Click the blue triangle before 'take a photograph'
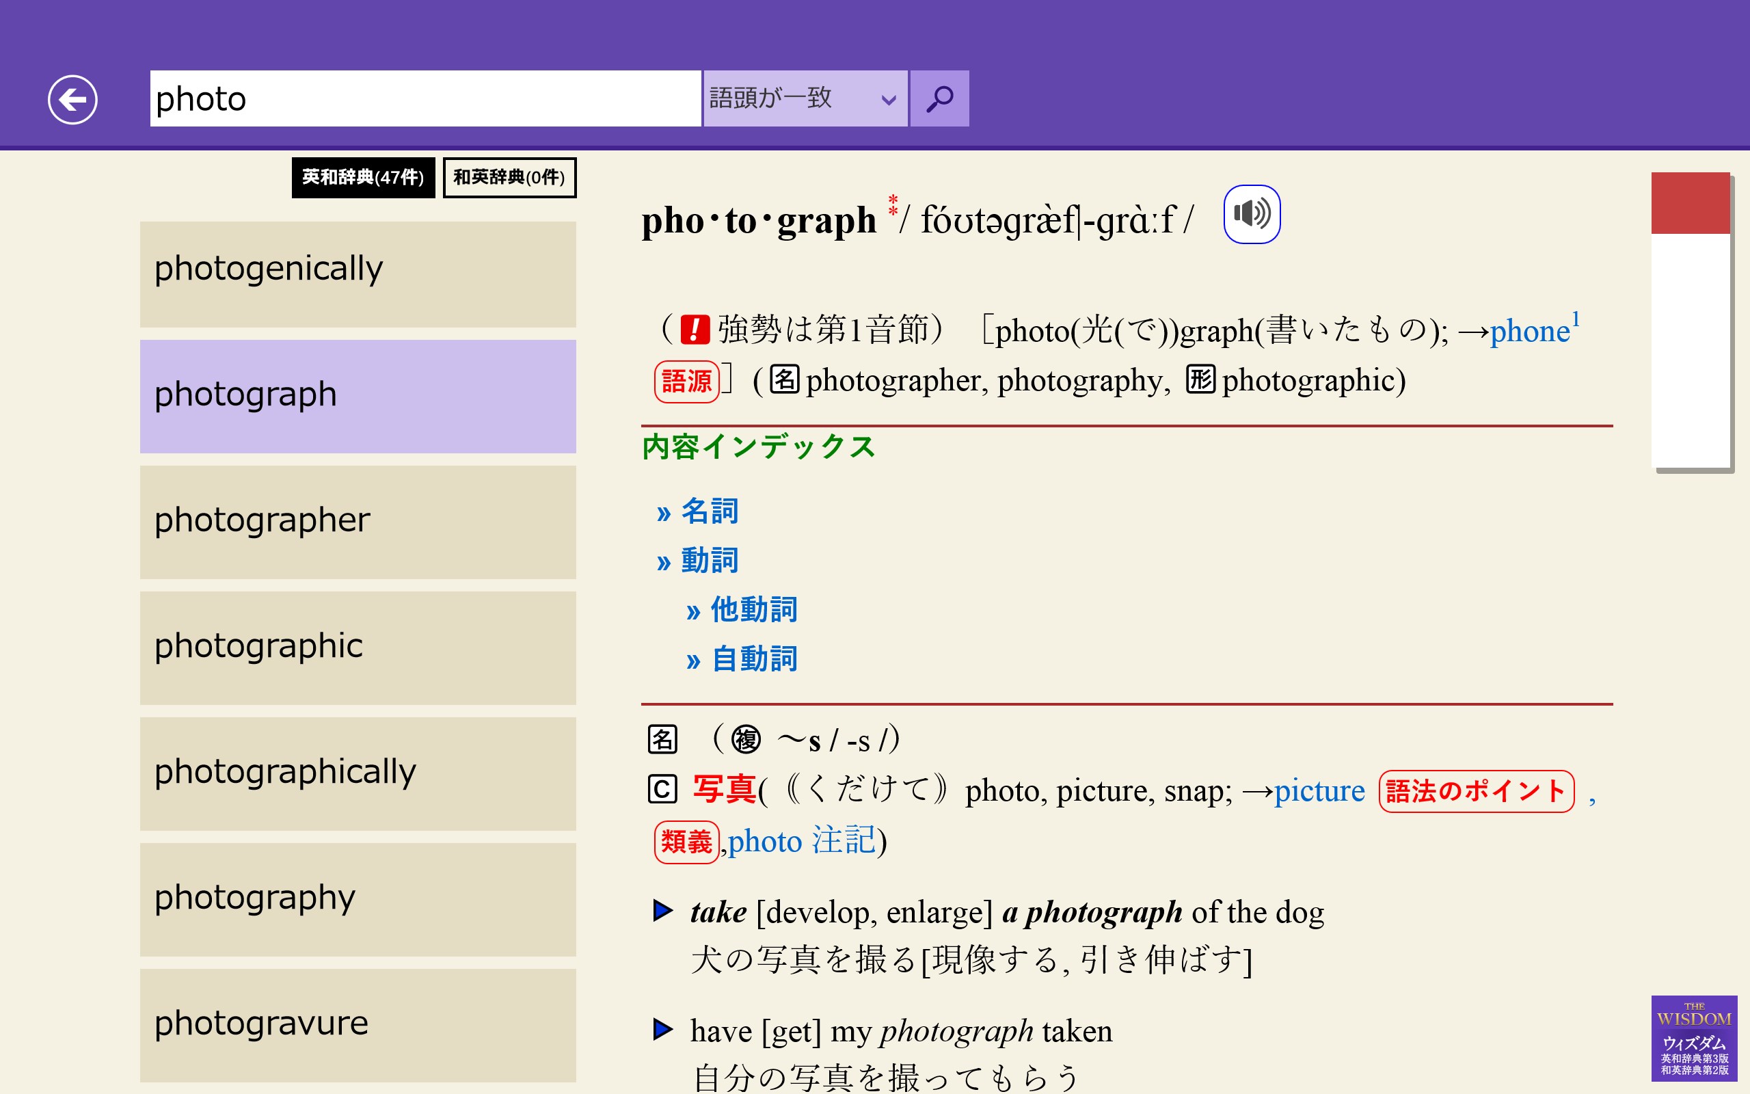 [662, 910]
